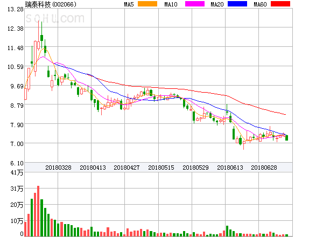Click the orange MA5 legend swatch
Image resolution: width=323 pixels, height=237 pixels.
(x=148, y=4)
